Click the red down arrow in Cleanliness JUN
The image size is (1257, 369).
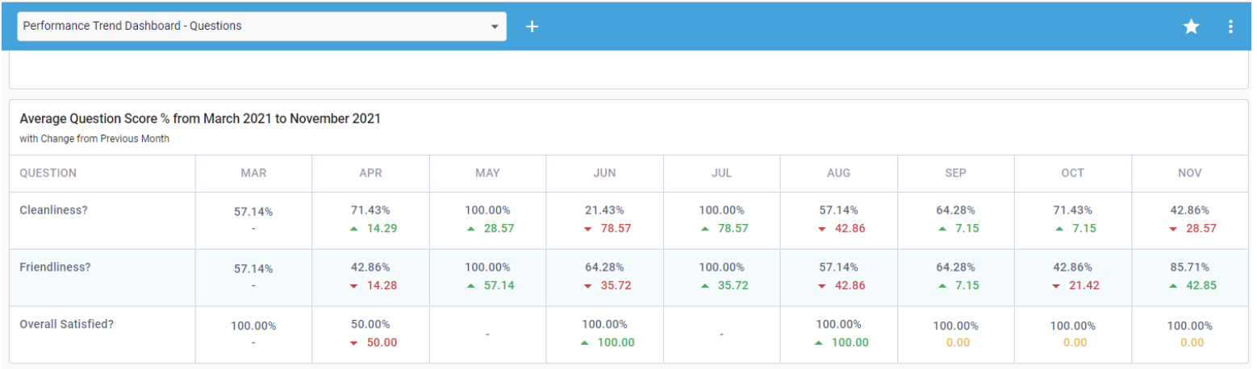588,229
